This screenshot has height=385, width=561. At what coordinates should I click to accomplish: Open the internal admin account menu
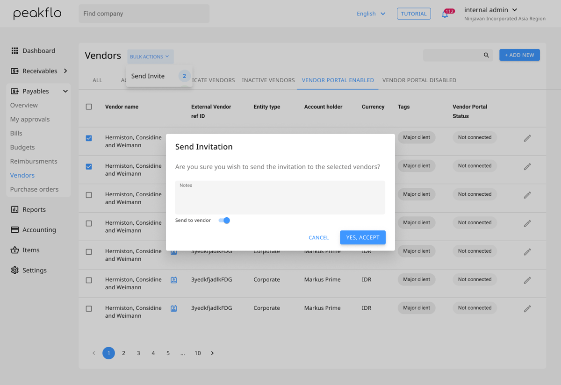coord(491,10)
